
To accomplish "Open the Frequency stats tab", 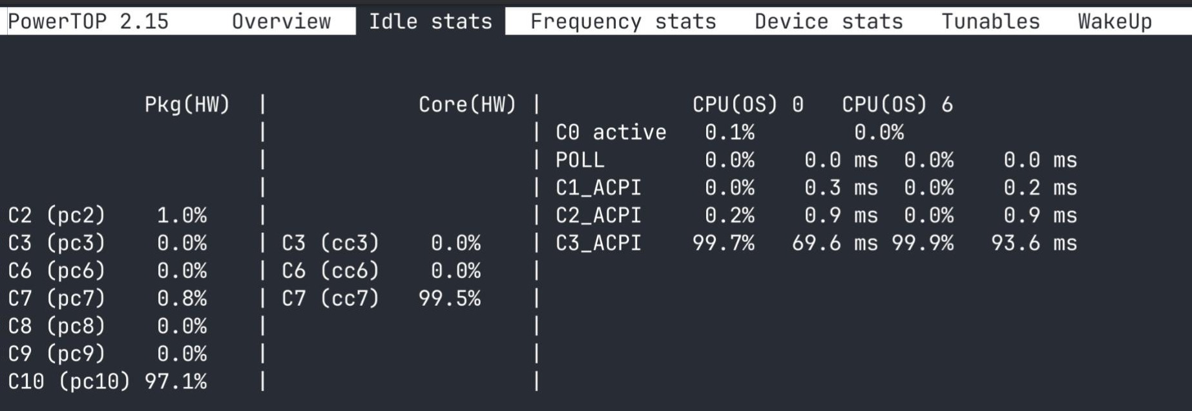I will tap(623, 21).
